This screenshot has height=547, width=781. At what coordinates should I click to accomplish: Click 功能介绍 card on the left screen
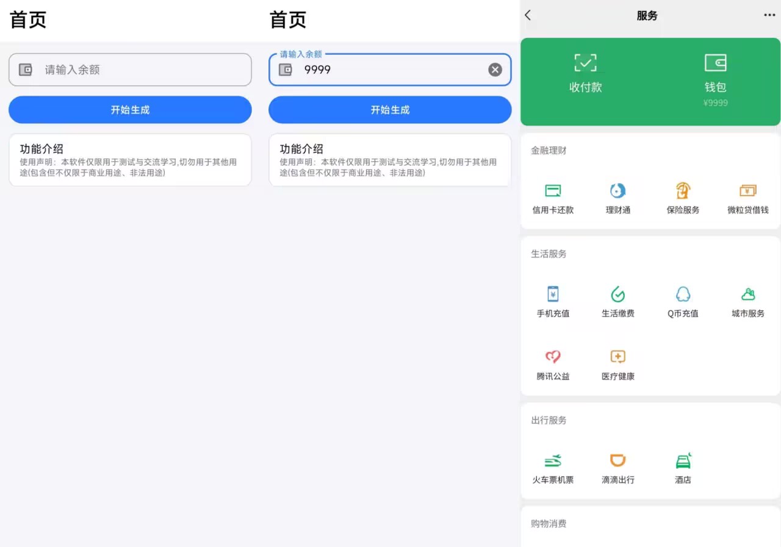[130, 160]
